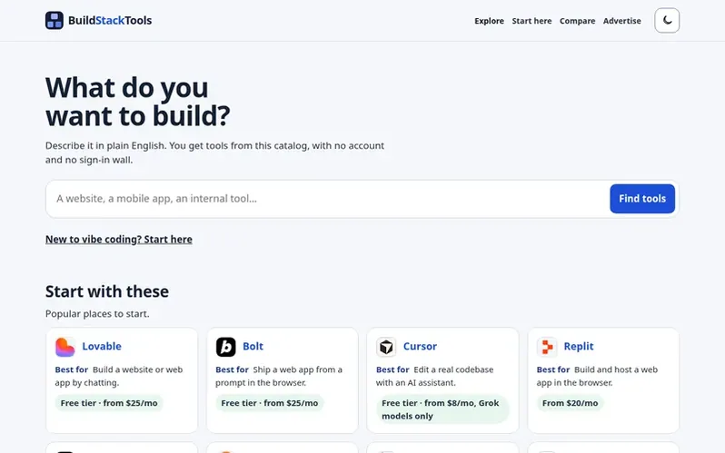Open the Lovable tool link
725x453 pixels.
102,346
